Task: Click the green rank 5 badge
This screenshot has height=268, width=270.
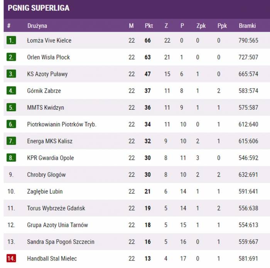Action: 11,107
